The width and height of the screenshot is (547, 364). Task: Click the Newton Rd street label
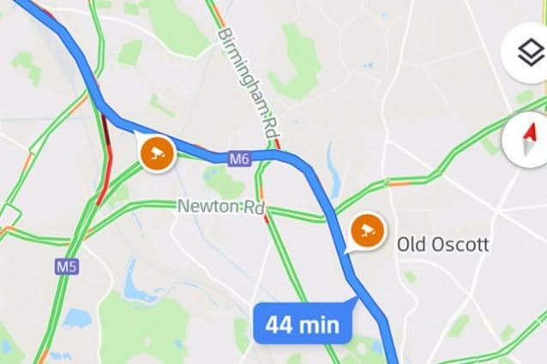click(221, 206)
